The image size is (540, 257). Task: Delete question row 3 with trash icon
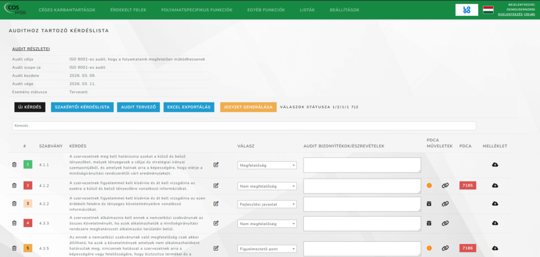click(x=14, y=203)
